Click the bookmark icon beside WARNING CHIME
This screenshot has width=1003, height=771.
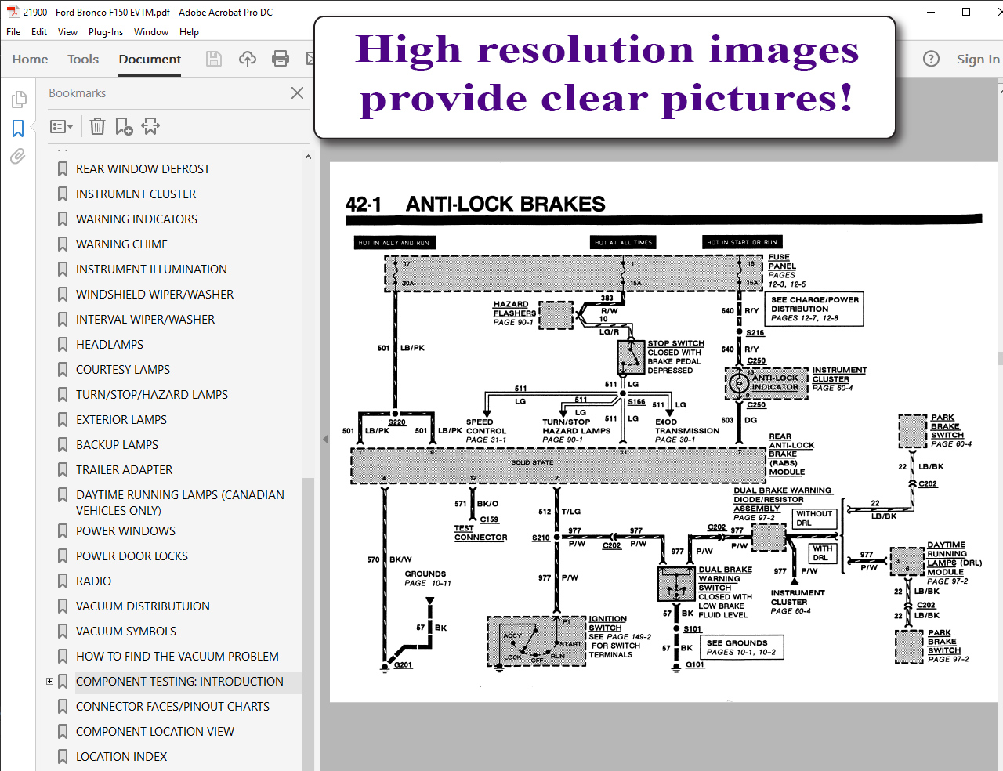pyautogui.click(x=63, y=244)
